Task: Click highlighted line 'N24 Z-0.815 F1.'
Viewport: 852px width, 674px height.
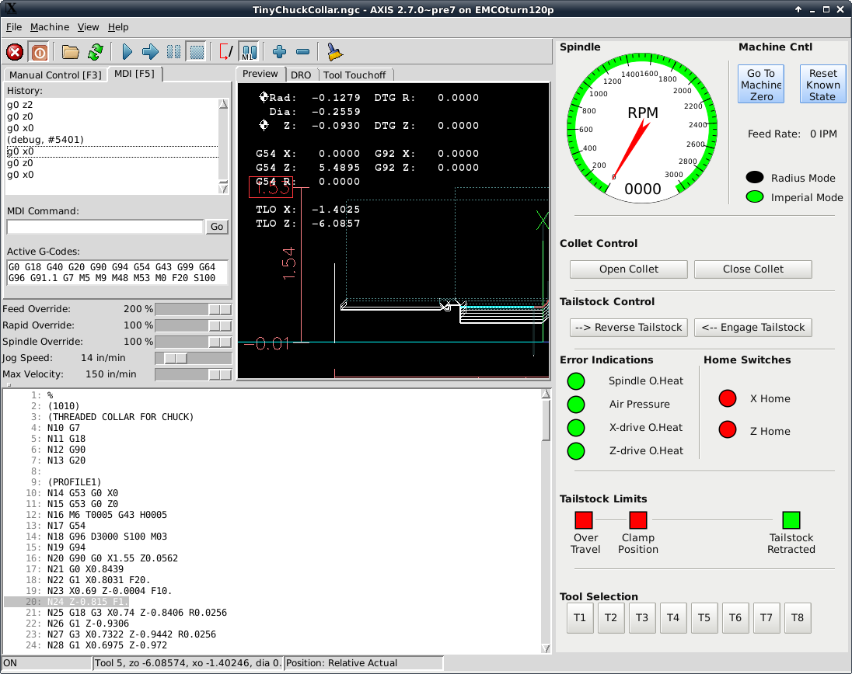Action: point(88,601)
